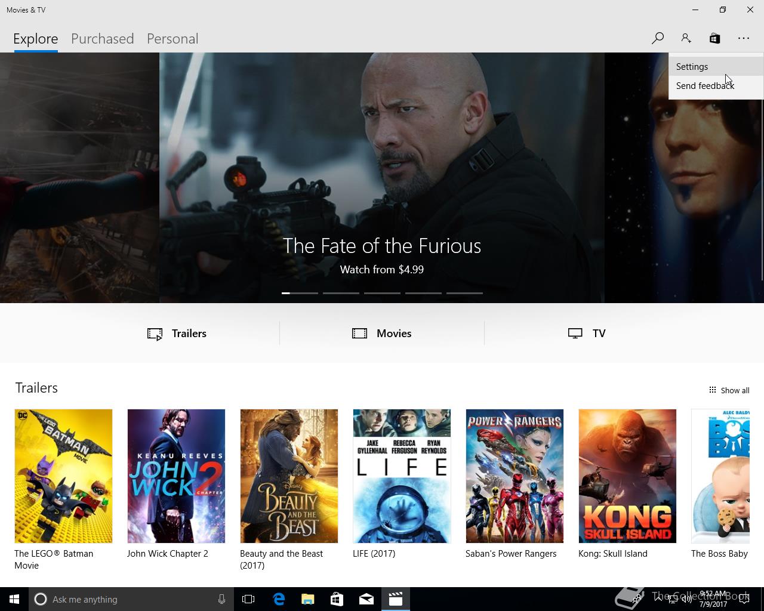Viewport: 764px width, 611px height.
Task: Select Settings from the dropdown menu
Action: (x=716, y=67)
